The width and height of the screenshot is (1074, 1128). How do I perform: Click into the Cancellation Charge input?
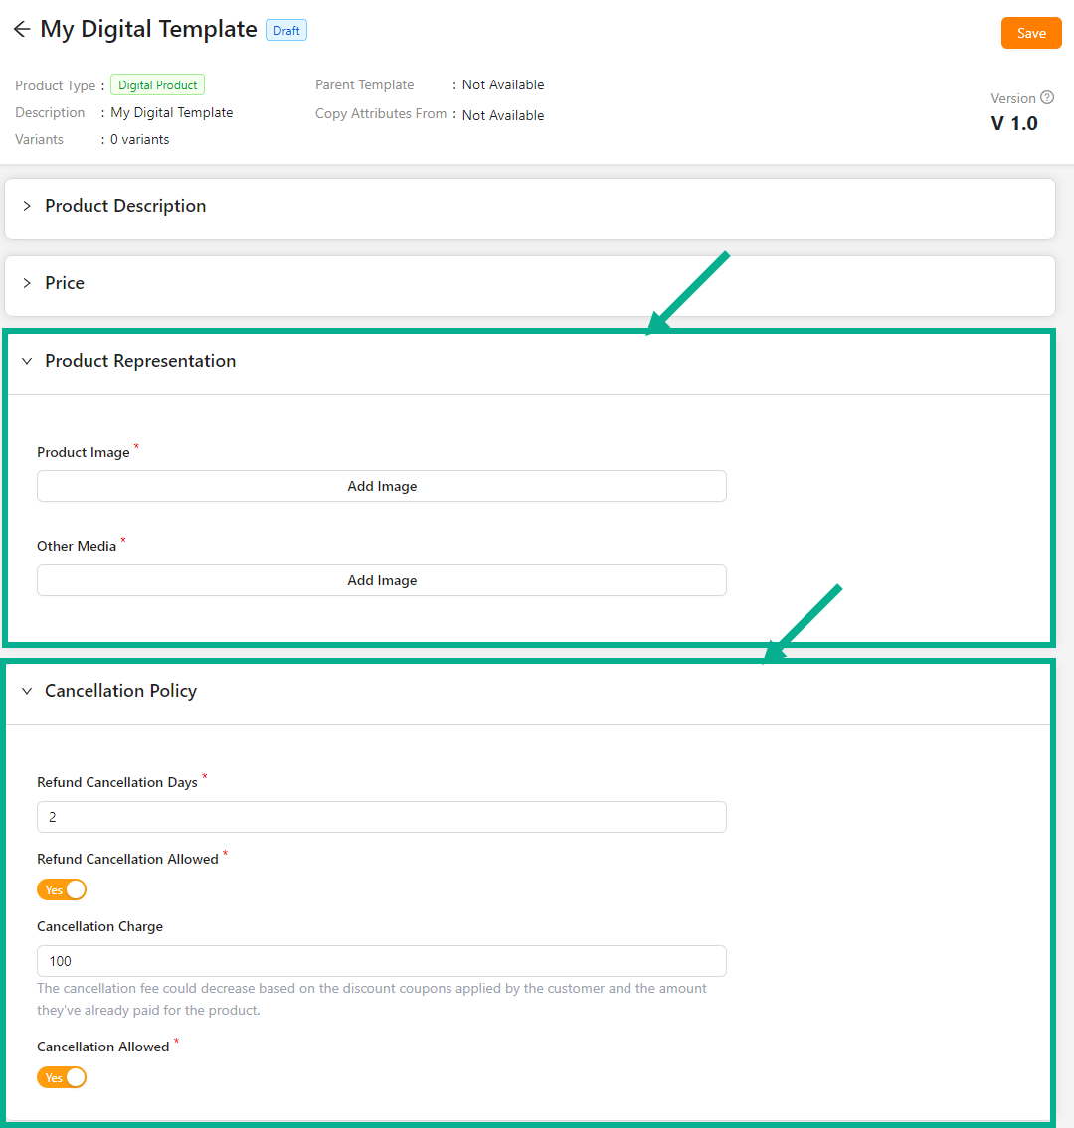pos(382,961)
